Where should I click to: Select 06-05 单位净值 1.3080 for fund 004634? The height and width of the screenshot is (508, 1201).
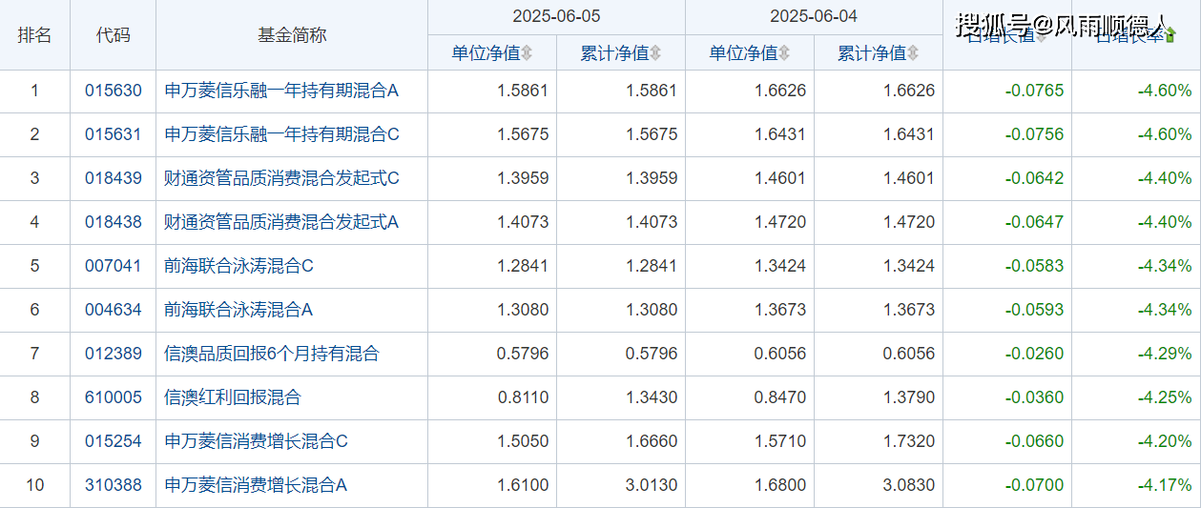pyautogui.click(x=523, y=310)
